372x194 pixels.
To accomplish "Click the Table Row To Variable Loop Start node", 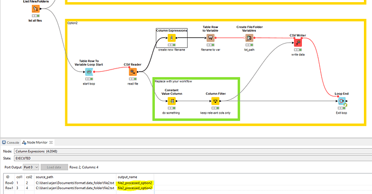I will click(x=89, y=72).
